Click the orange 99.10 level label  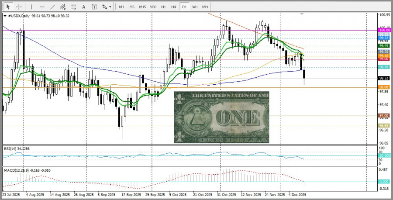tap(384, 55)
